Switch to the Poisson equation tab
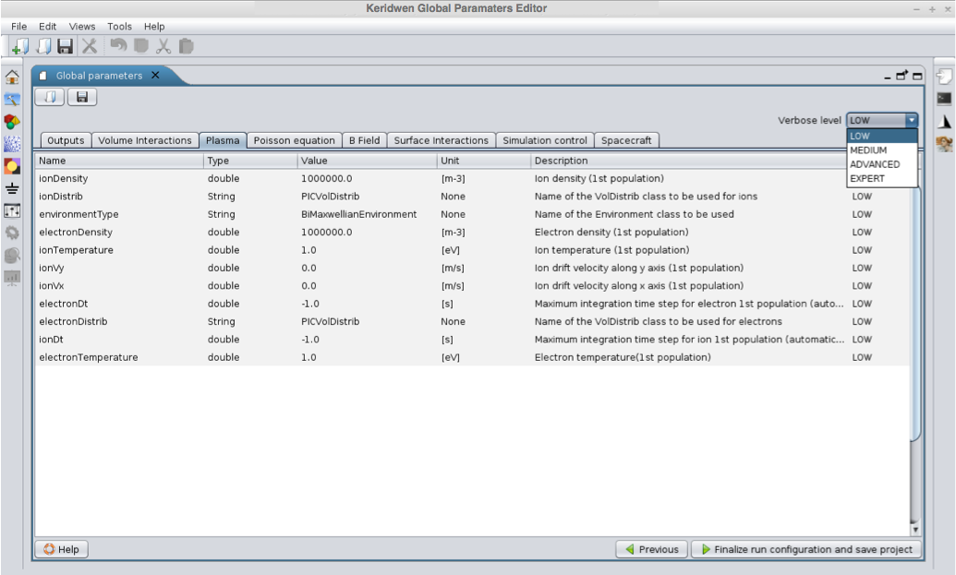Viewport: 956px width, 575px height. [294, 140]
